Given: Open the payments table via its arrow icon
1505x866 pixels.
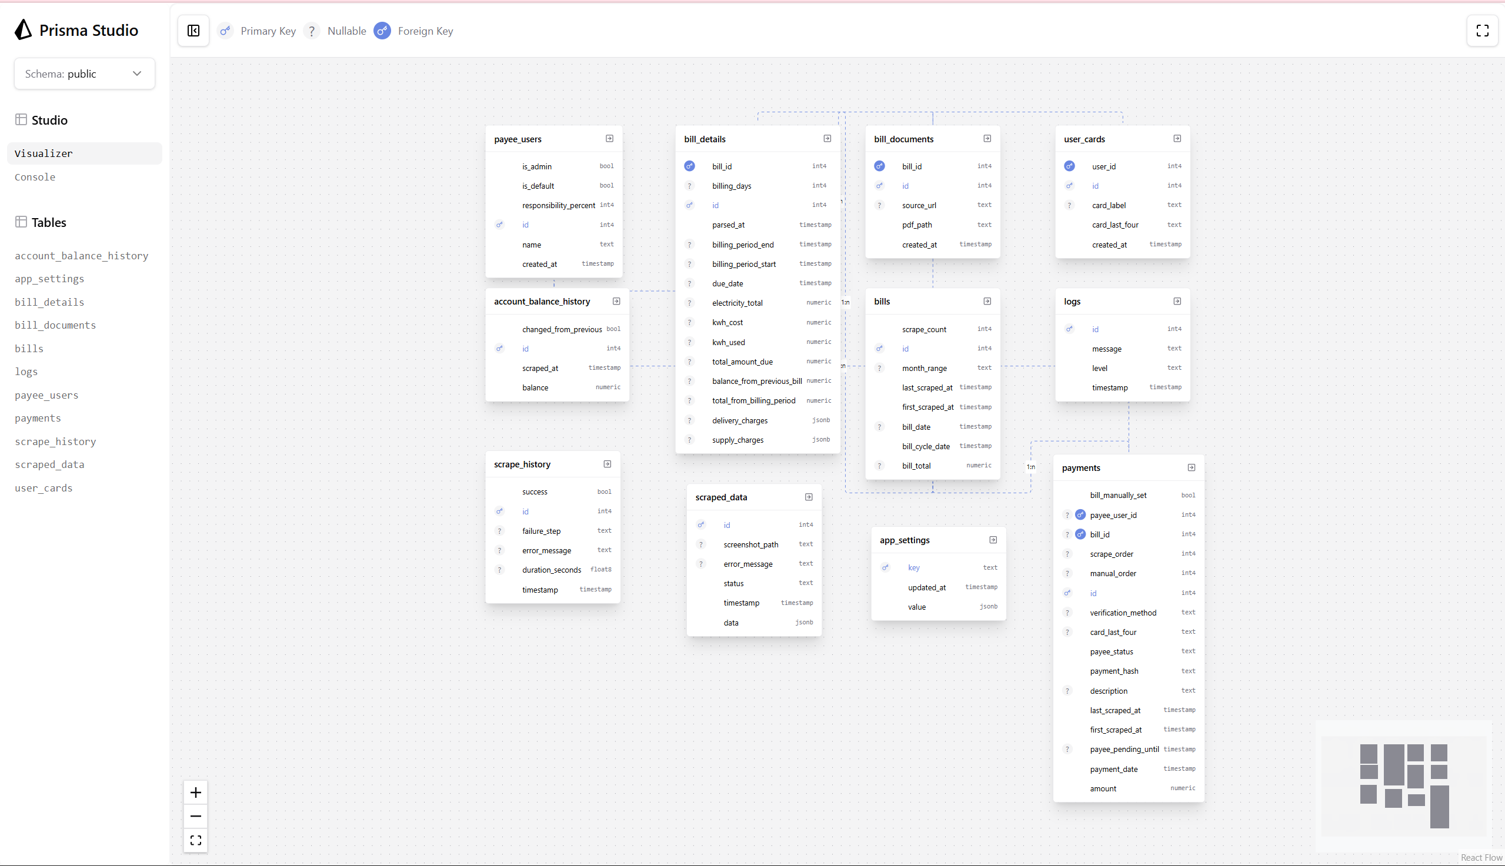Looking at the screenshot, I should click(1191, 467).
